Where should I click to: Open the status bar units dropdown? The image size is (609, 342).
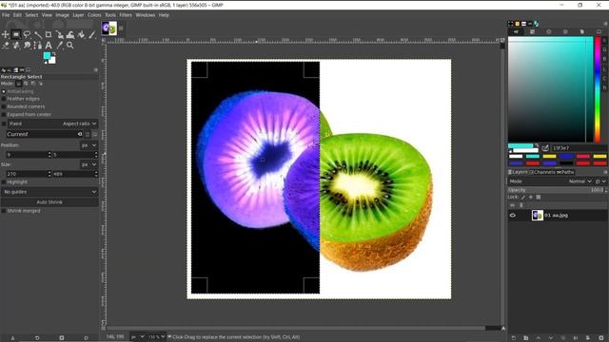pos(137,337)
